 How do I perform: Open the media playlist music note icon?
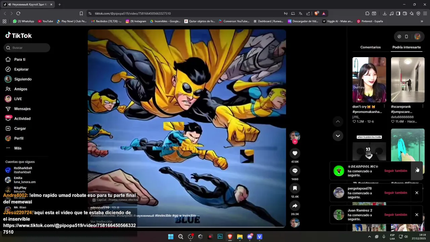coord(391,13)
